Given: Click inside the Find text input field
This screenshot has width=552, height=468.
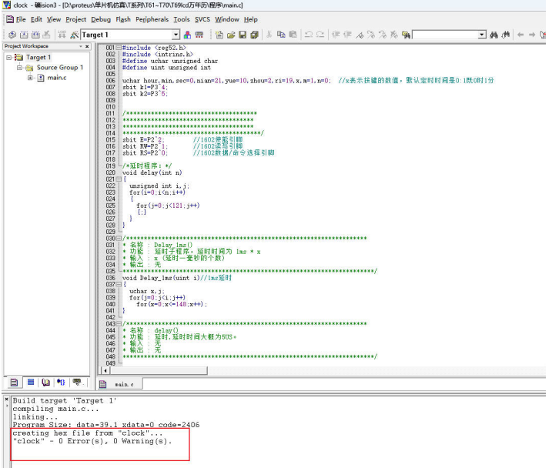Looking at the screenshot, I should pyautogui.click(x=445, y=35).
